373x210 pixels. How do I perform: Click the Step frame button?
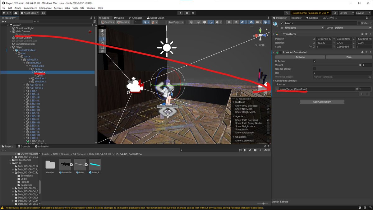pyautogui.click(x=193, y=13)
